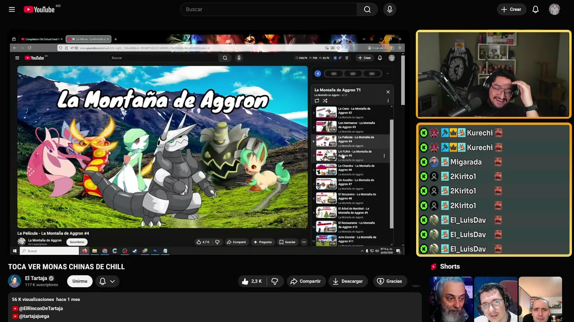Open Steam from the streamed taskbar
This screenshot has width=574, height=322.
coord(135,251)
